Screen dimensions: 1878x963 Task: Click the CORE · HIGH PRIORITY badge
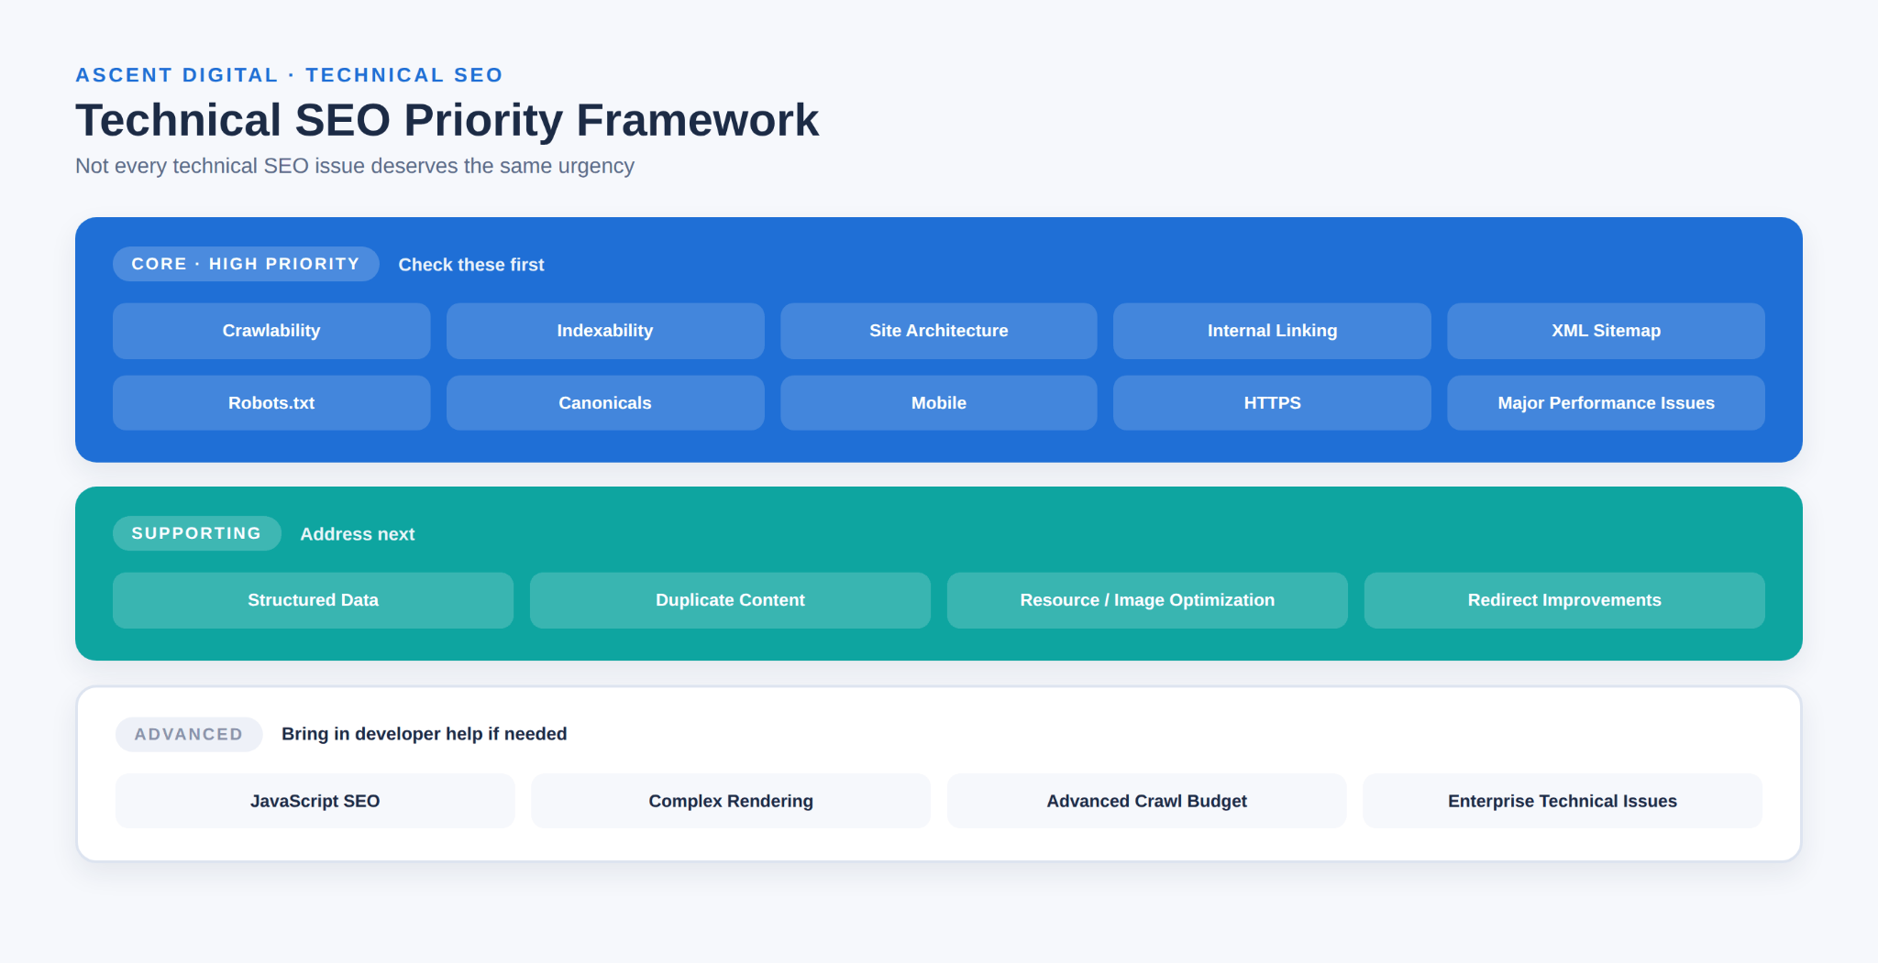246,264
